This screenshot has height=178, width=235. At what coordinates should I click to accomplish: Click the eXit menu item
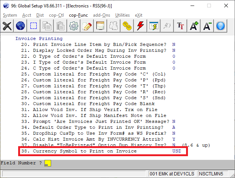[x=139, y=15]
